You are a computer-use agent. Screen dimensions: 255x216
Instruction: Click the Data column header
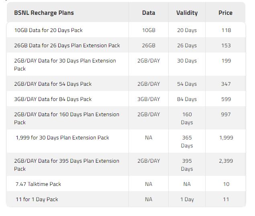click(x=149, y=13)
